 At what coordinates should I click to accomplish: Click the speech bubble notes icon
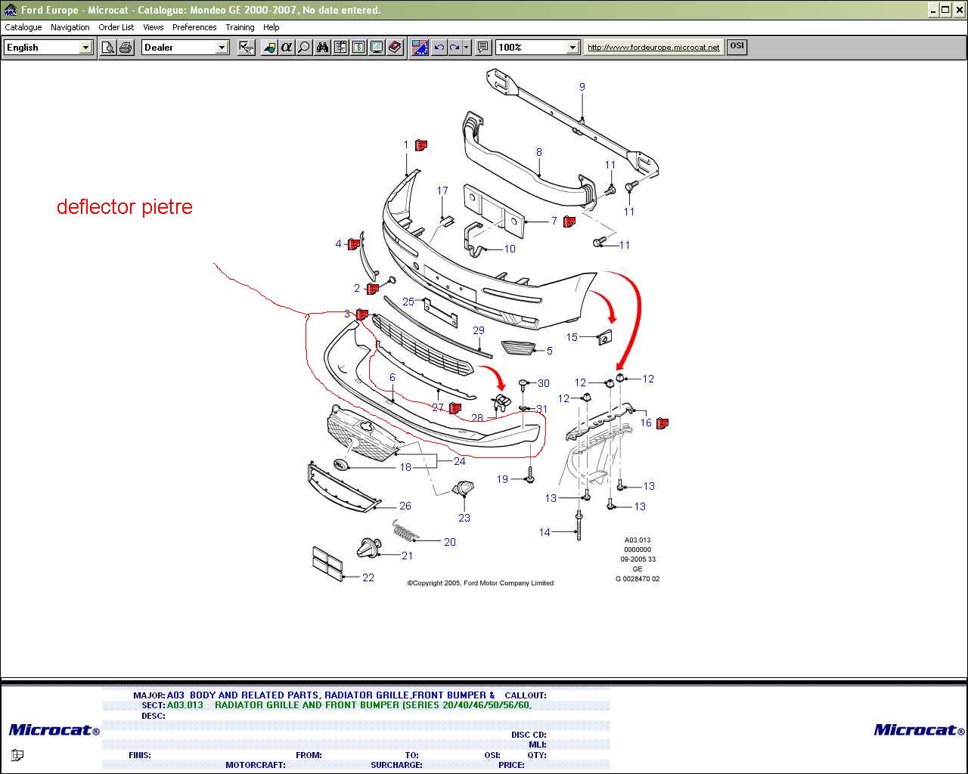[483, 48]
